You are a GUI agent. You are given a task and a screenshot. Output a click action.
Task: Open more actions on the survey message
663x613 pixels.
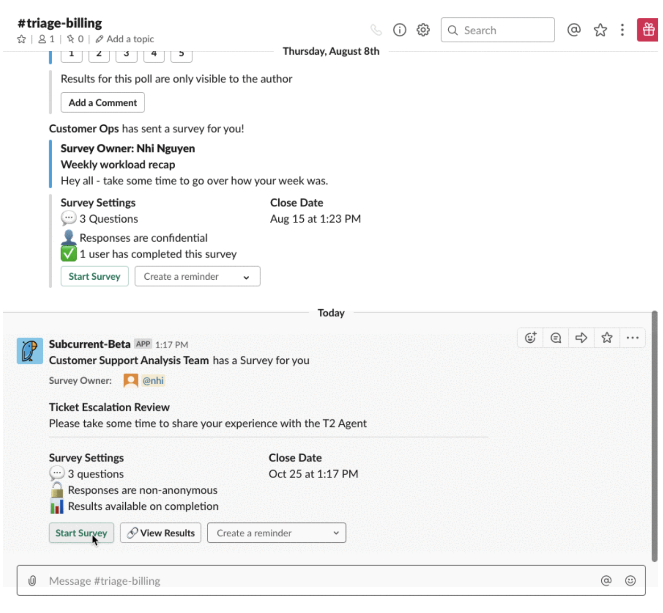pyautogui.click(x=632, y=338)
